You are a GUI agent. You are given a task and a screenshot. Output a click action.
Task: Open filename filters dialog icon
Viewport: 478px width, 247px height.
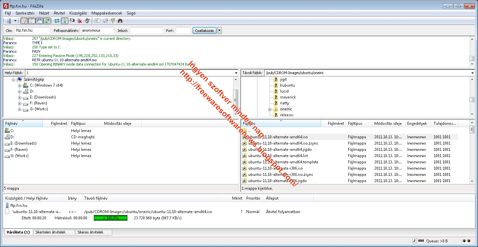point(97,21)
